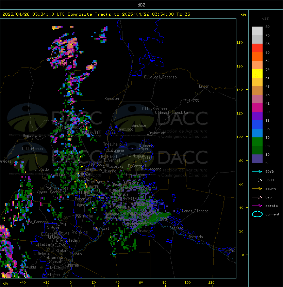Viewport: 283px width, 287px height.
Task: Click the 'Carrizal' map label
Action: [101, 228]
